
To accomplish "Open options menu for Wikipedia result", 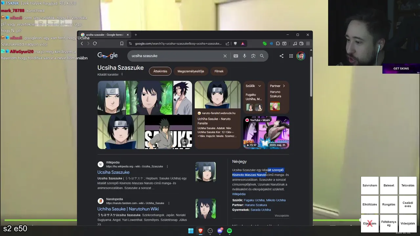I will (x=167, y=167).
